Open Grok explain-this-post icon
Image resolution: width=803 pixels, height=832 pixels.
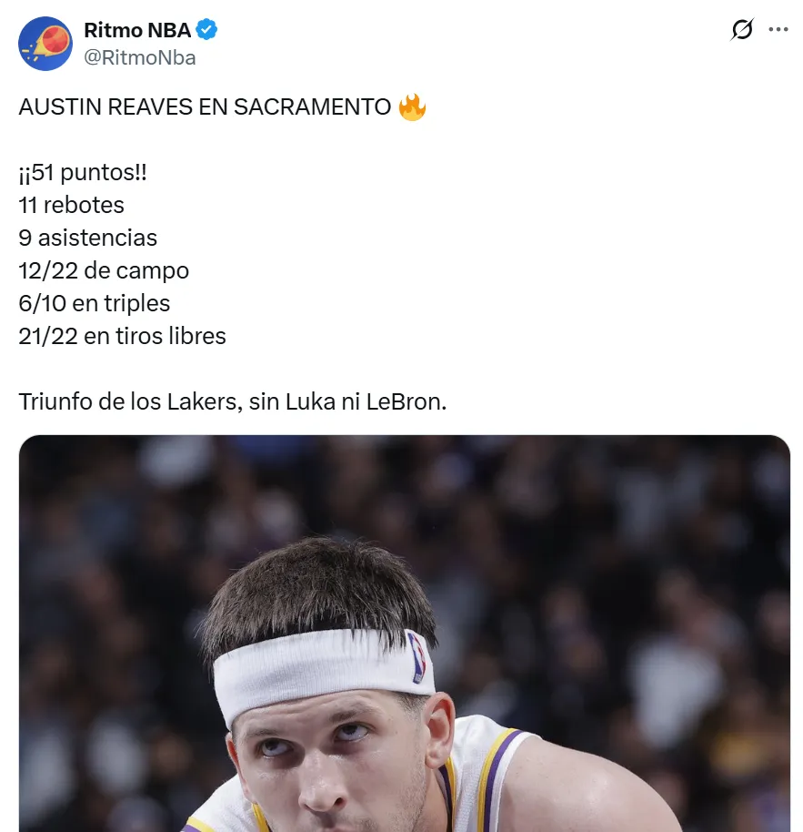coord(742,30)
